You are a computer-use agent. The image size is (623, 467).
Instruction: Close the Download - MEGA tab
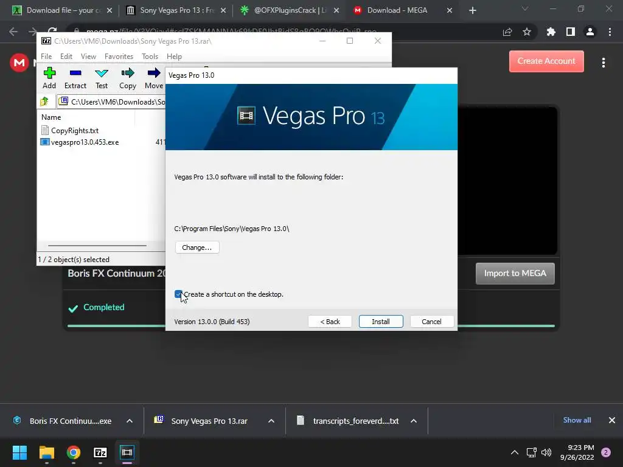pos(450,10)
